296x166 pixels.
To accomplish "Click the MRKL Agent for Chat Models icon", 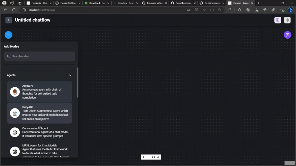I will tap(15, 151).
